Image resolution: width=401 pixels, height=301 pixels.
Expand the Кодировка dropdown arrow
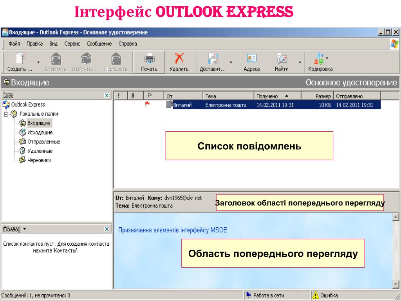pos(327,58)
